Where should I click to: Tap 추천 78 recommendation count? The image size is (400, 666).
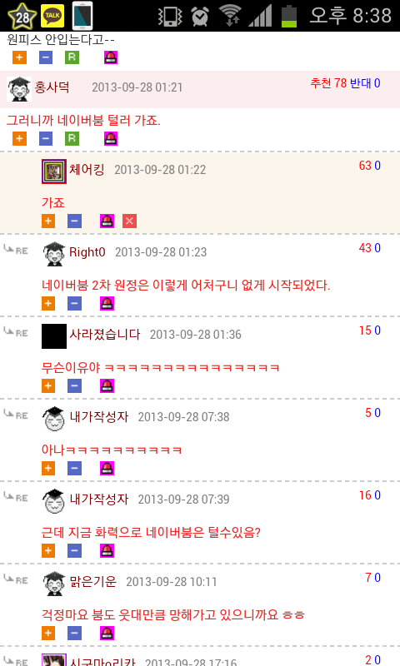click(x=328, y=82)
